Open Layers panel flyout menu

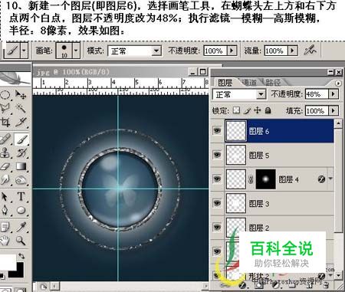[x=338, y=84]
